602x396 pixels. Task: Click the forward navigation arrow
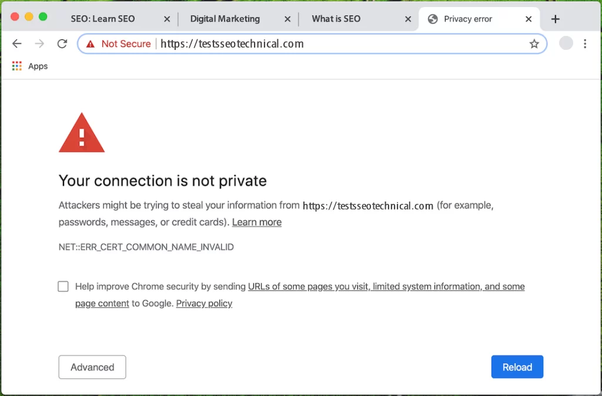pyautogui.click(x=39, y=43)
